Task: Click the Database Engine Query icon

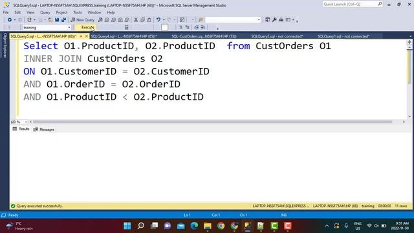Action: click(x=100, y=20)
